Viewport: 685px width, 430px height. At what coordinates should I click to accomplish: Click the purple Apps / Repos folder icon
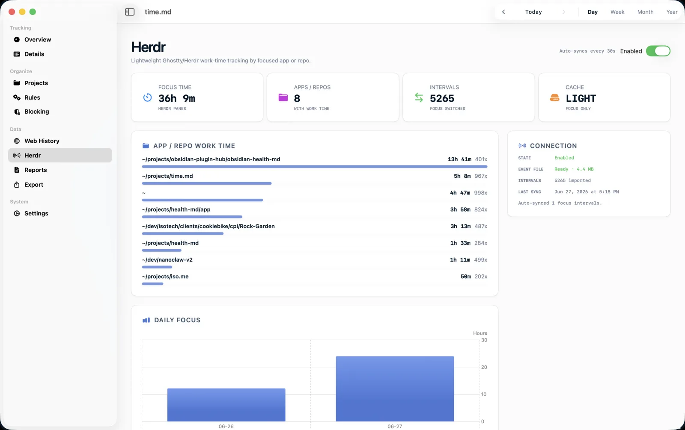point(283,97)
